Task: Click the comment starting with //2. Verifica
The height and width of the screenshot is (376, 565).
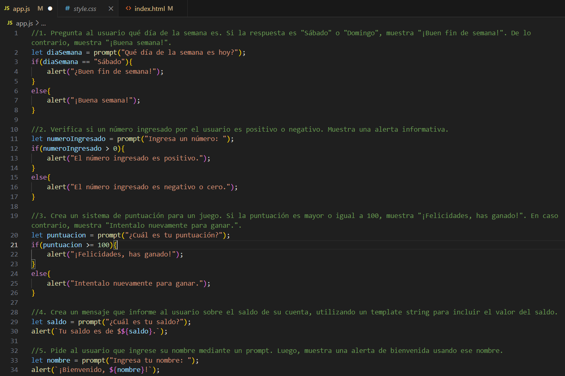Action: pos(240,130)
